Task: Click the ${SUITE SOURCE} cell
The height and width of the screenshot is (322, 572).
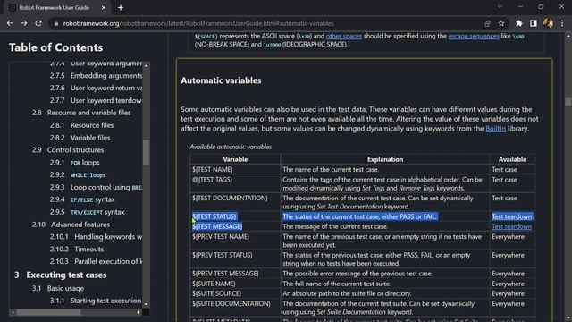Action: pyautogui.click(x=235, y=293)
